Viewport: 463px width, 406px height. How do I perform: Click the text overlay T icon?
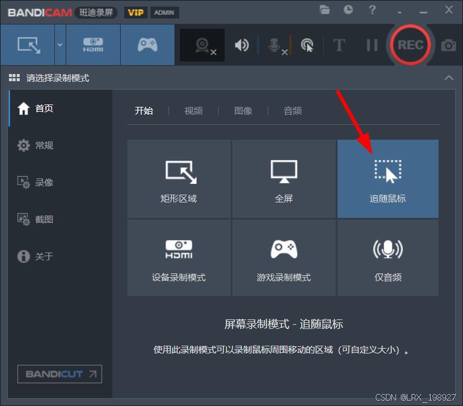[x=339, y=45]
